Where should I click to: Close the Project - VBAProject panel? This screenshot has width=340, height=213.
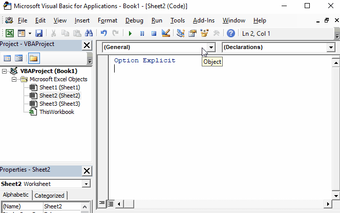click(x=87, y=45)
